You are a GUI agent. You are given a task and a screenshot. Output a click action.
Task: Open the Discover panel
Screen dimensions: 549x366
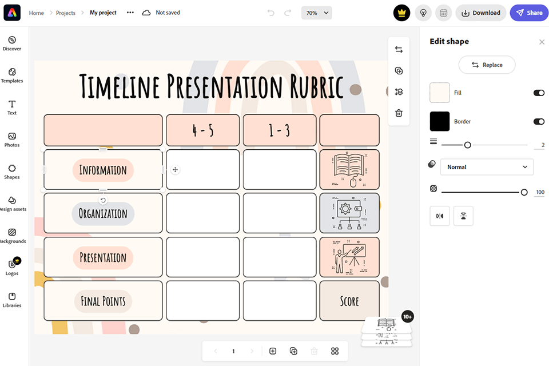coord(12,43)
